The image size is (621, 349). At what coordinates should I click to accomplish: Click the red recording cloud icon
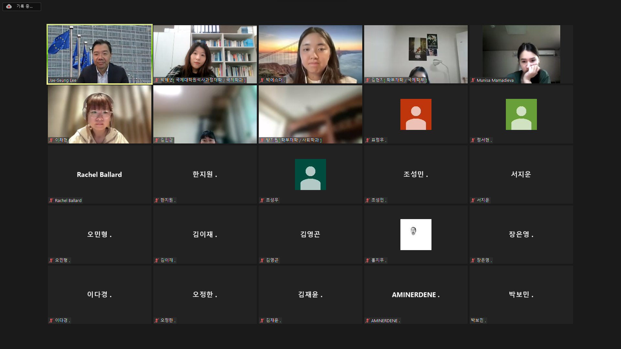[x=9, y=6]
